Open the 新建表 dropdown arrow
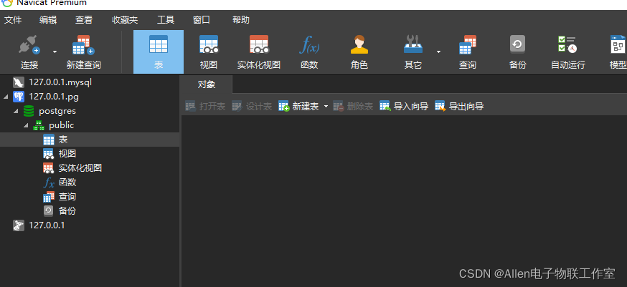627x287 pixels. (326, 107)
